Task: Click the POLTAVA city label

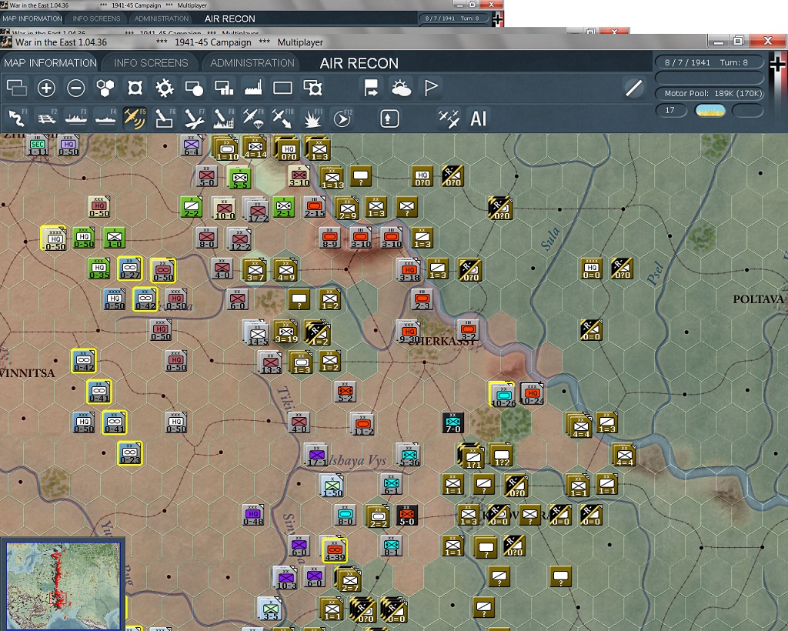Action: tap(758, 299)
